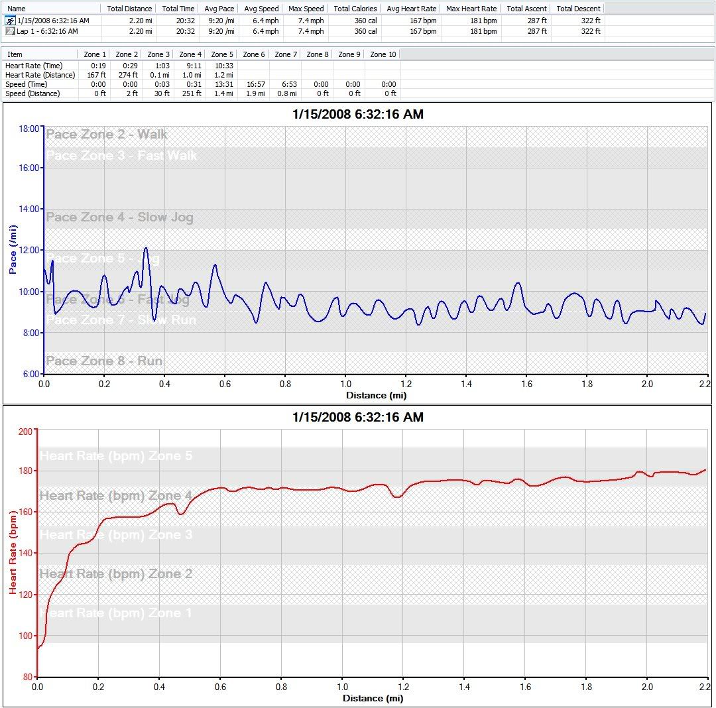Sort by the Name column header
This screenshot has height=708, width=716.
[x=17, y=9]
